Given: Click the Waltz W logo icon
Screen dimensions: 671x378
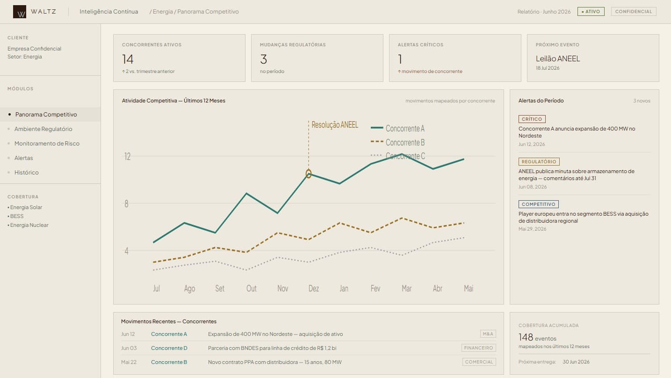Looking at the screenshot, I should pos(20,12).
